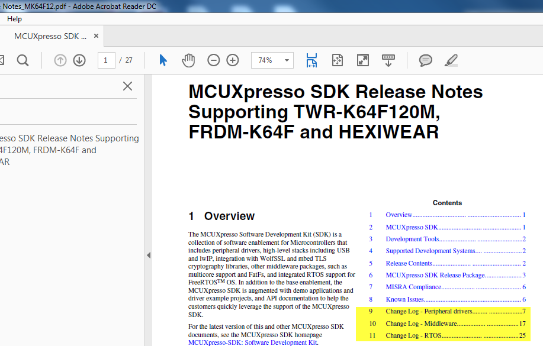Click the '1 Overview' section heading
Viewport: 543px width, 346px height.
point(221,216)
